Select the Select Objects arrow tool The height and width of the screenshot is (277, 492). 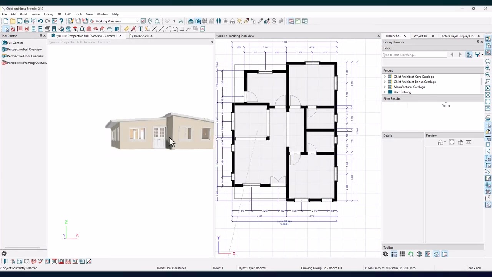tap(6, 29)
